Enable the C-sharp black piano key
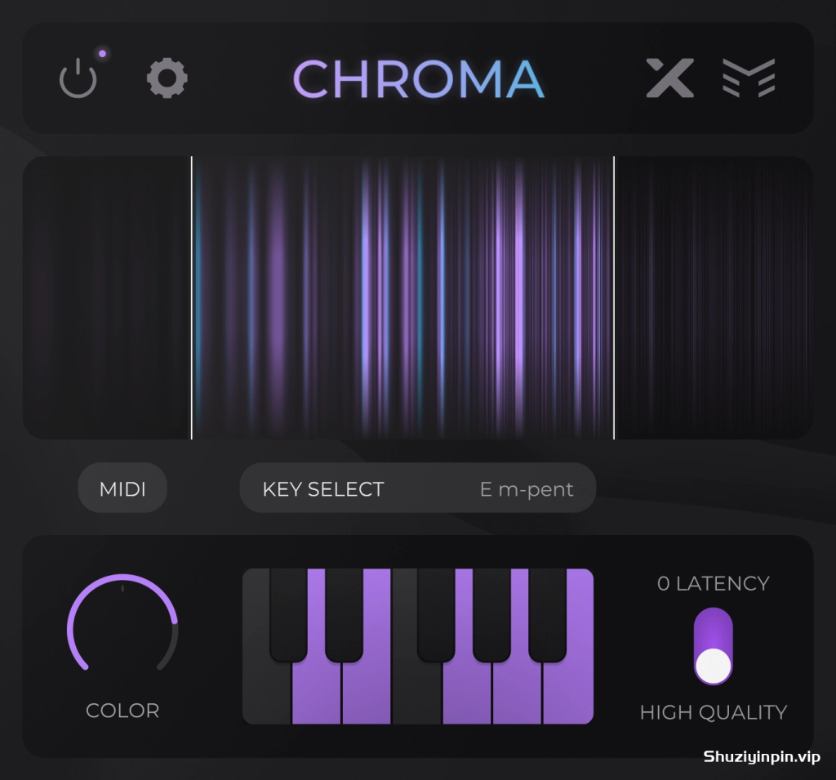 [x=288, y=615]
